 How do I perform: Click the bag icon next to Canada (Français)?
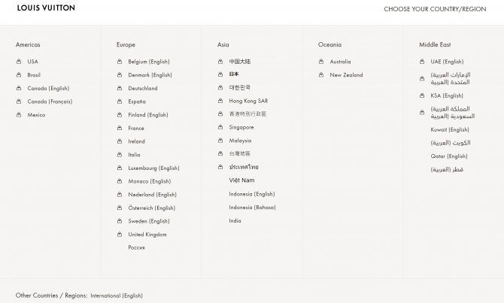pos(19,102)
